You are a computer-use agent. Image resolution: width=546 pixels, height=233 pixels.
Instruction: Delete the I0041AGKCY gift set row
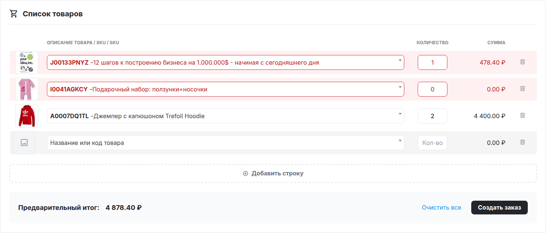click(522, 89)
